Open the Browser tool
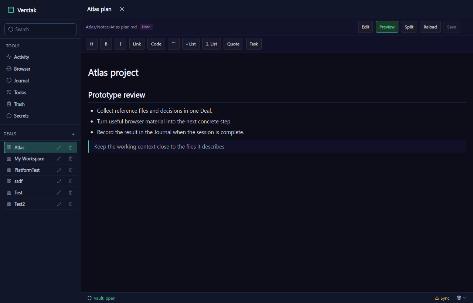 click(x=40, y=69)
